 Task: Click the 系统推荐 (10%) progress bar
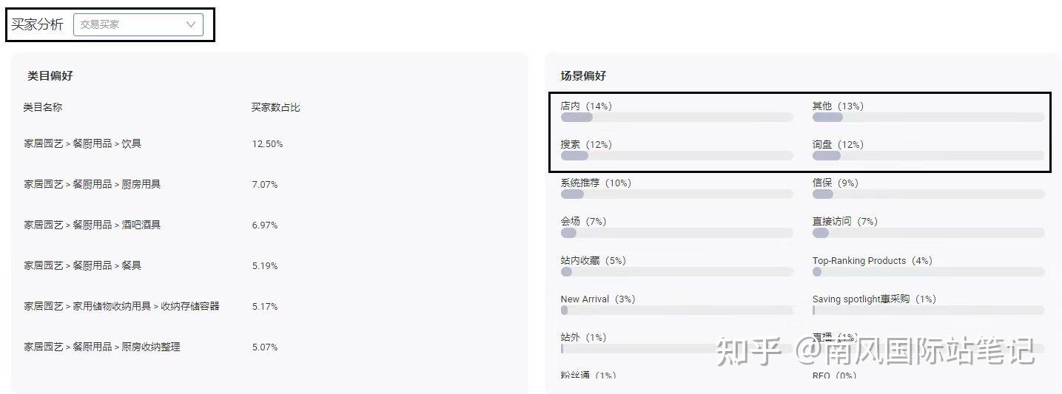tap(676, 194)
